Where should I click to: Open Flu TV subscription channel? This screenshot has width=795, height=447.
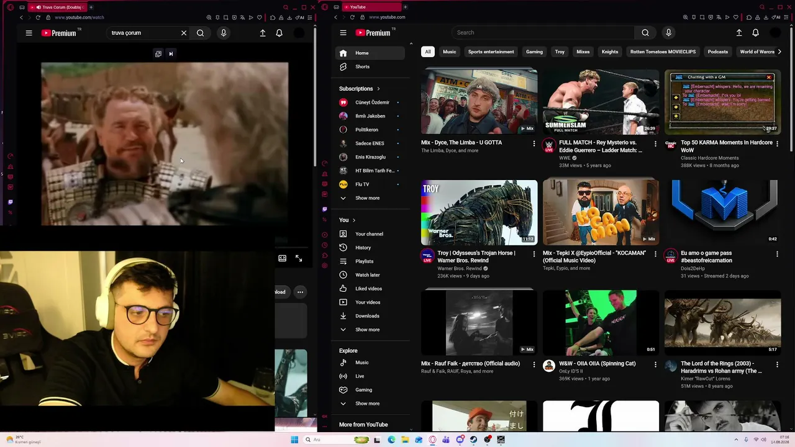pyautogui.click(x=370, y=184)
